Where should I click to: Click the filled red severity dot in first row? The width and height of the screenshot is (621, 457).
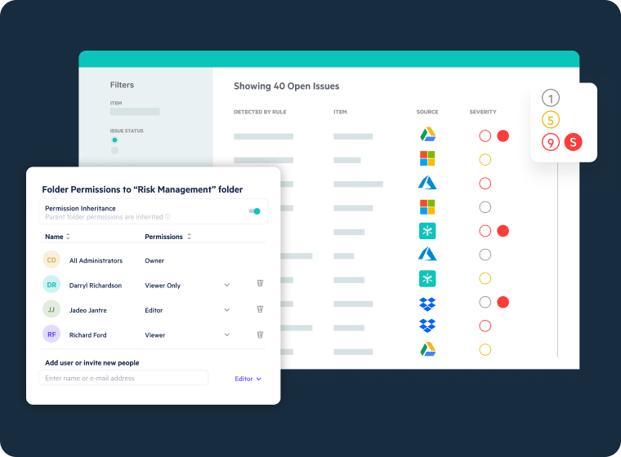[503, 135]
